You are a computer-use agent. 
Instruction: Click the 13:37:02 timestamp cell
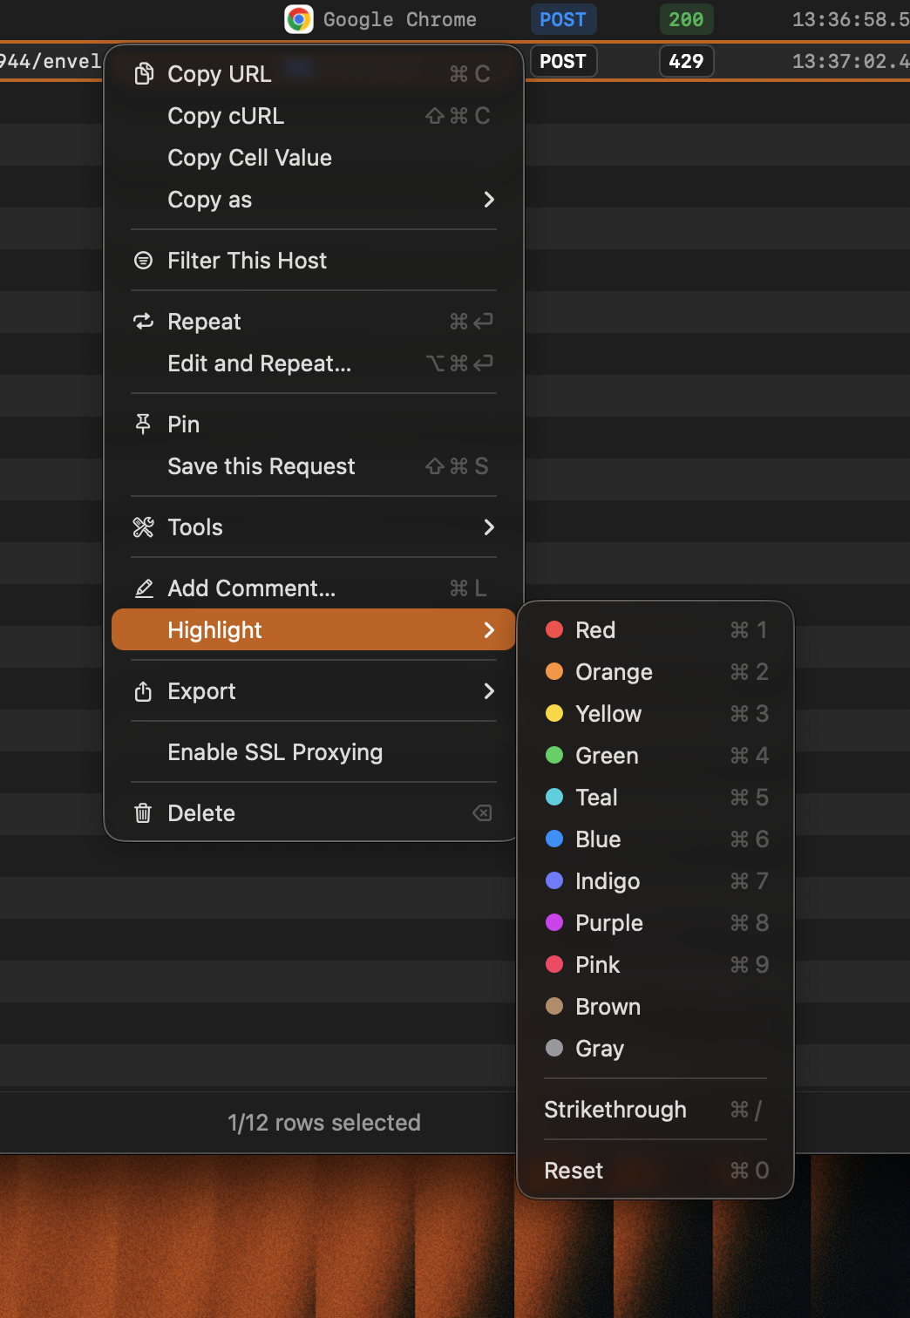coord(851,61)
